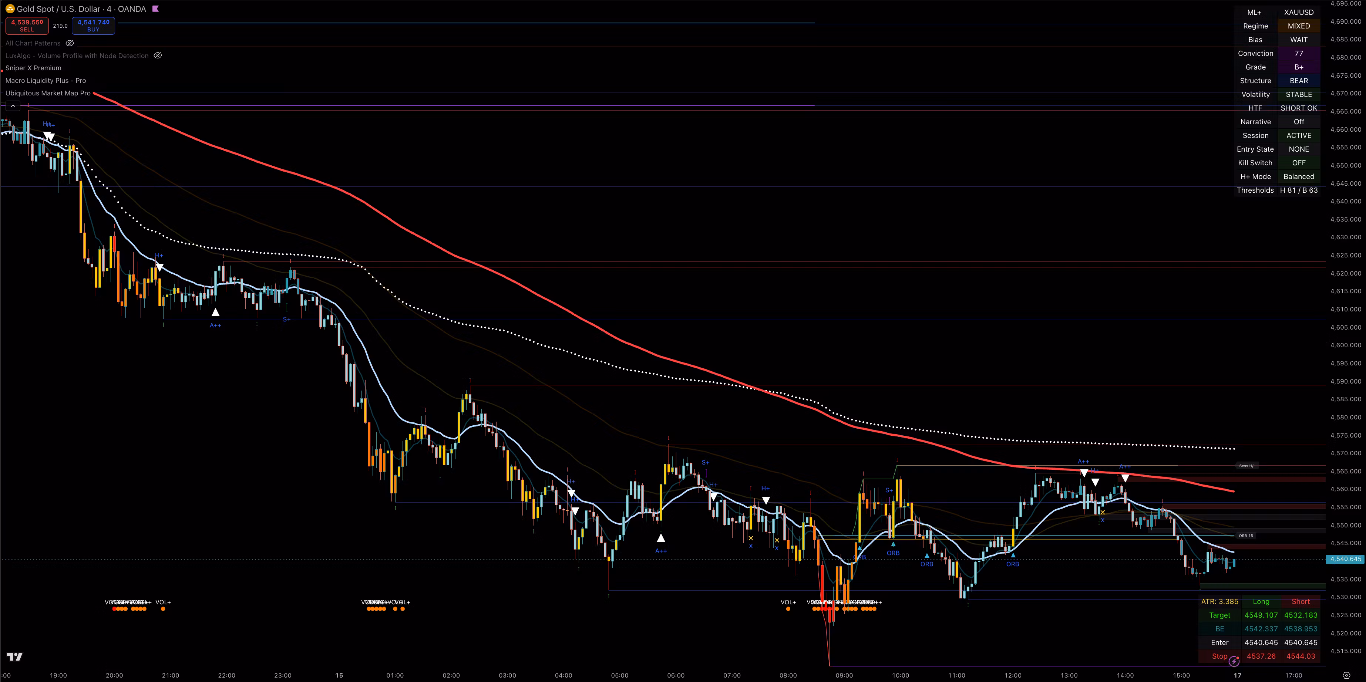Click the SHORT OK value for HTF
The image size is (1366, 682).
point(1299,108)
